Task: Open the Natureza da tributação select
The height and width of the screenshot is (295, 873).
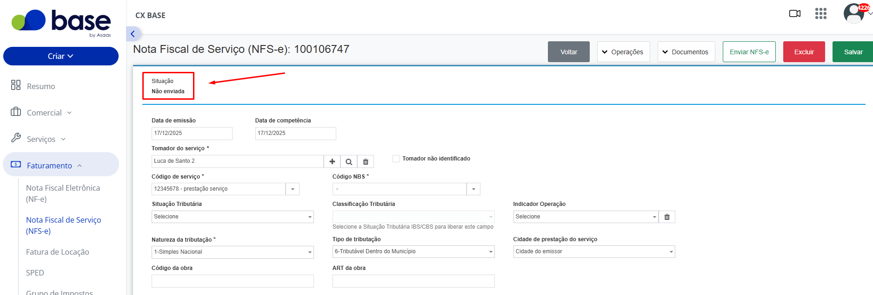Action: [233, 252]
